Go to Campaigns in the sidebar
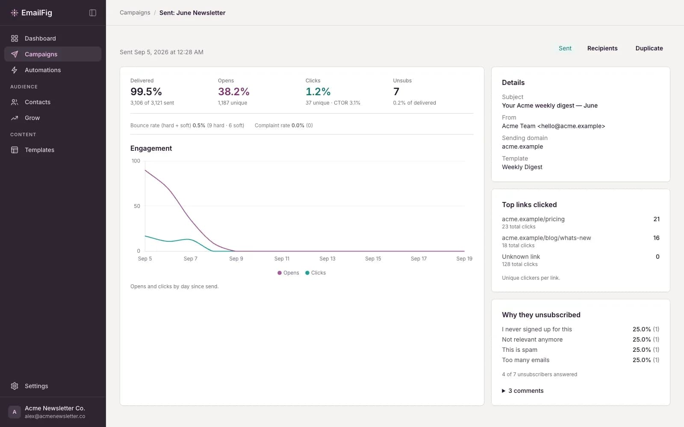This screenshot has width=684, height=427. point(53,54)
